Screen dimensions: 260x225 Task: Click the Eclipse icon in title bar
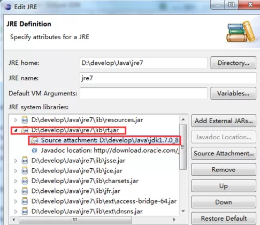tap(7, 7)
